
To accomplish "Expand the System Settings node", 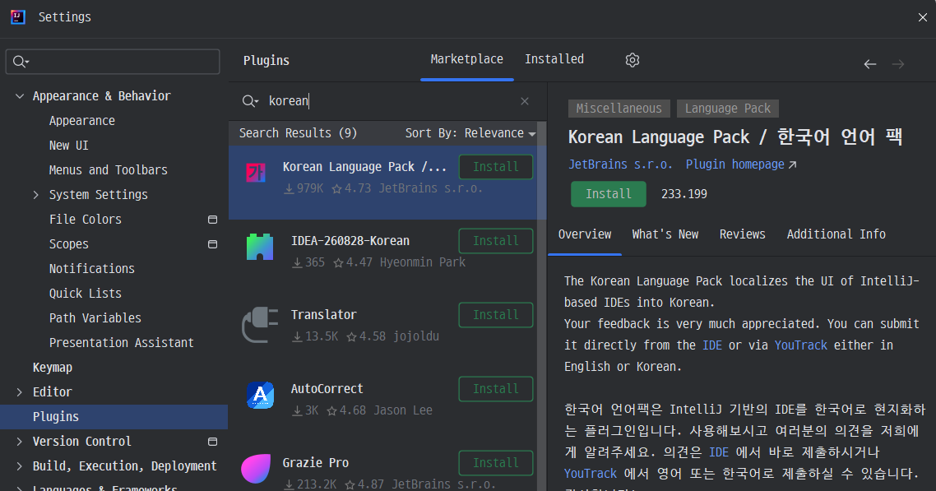I will (x=36, y=195).
